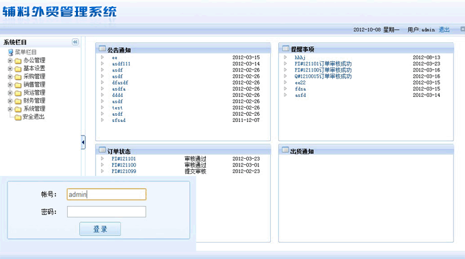The height and width of the screenshot is (259, 465).
Task: Expand the 销售管理 tree node
Action: (x=10, y=85)
